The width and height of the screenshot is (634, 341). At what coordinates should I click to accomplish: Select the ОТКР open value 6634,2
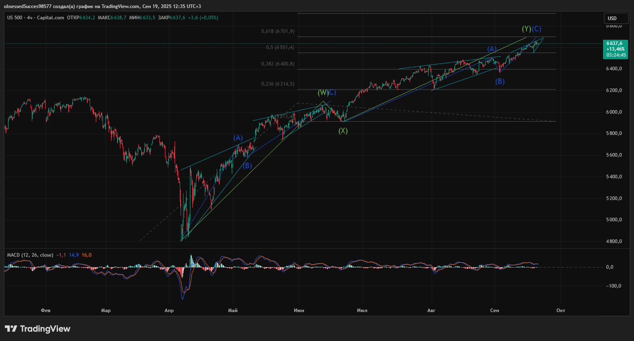[x=87, y=18]
